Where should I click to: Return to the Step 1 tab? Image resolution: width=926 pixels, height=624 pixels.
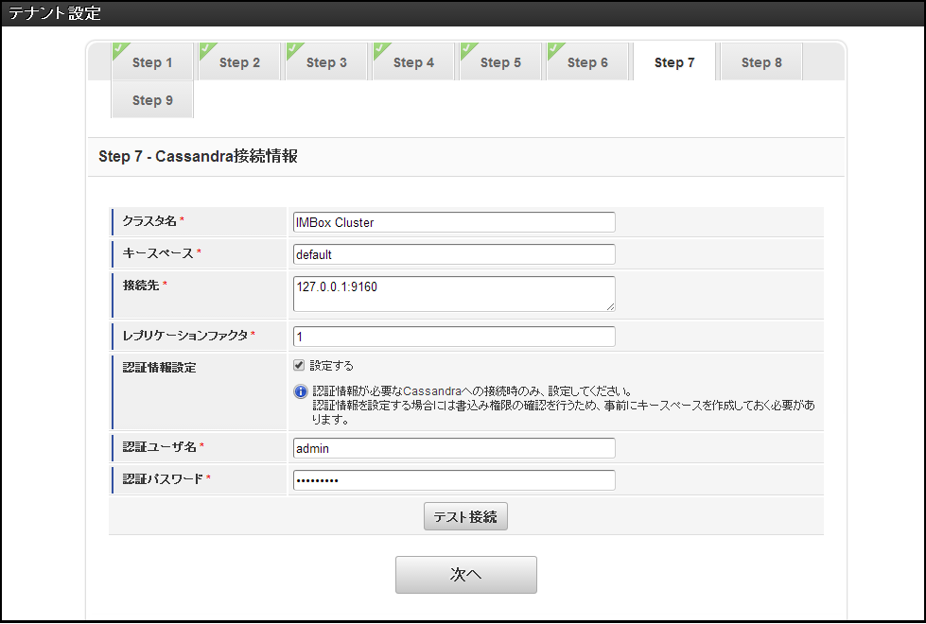pos(151,61)
